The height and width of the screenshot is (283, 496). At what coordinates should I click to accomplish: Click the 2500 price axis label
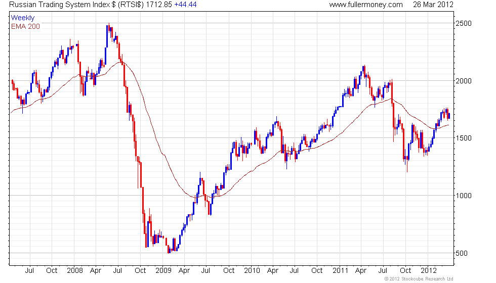point(464,23)
